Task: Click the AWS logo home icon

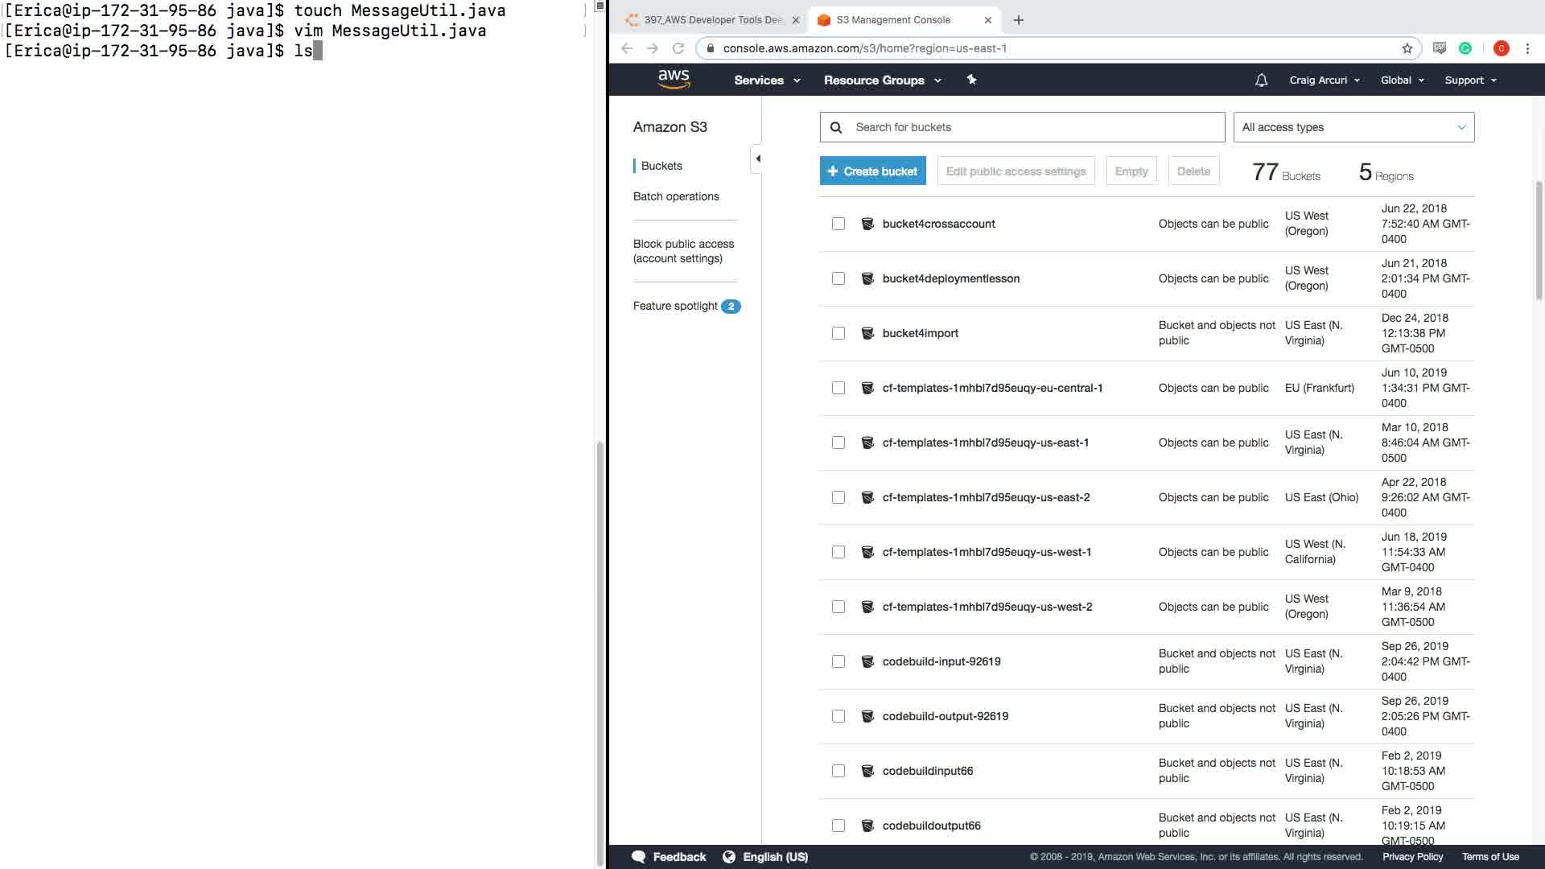Action: click(x=674, y=79)
